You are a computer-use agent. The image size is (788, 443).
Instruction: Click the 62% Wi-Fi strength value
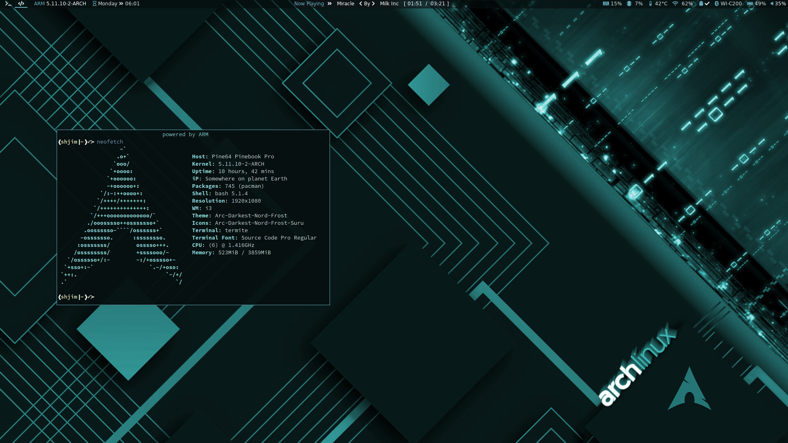pyautogui.click(x=687, y=4)
